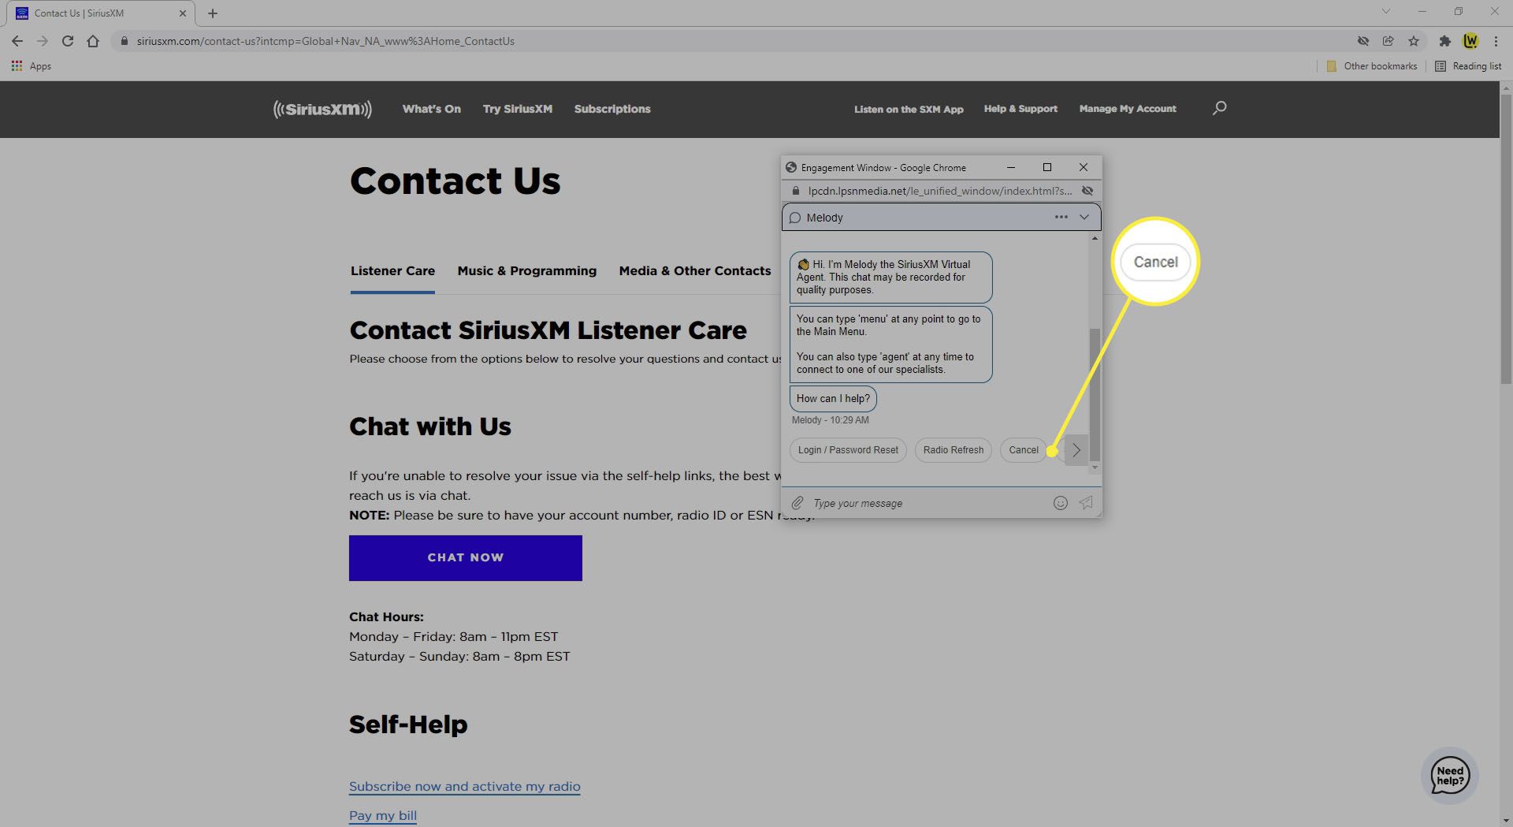
Task: Reload the current page
Action: click(x=68, y=41)
